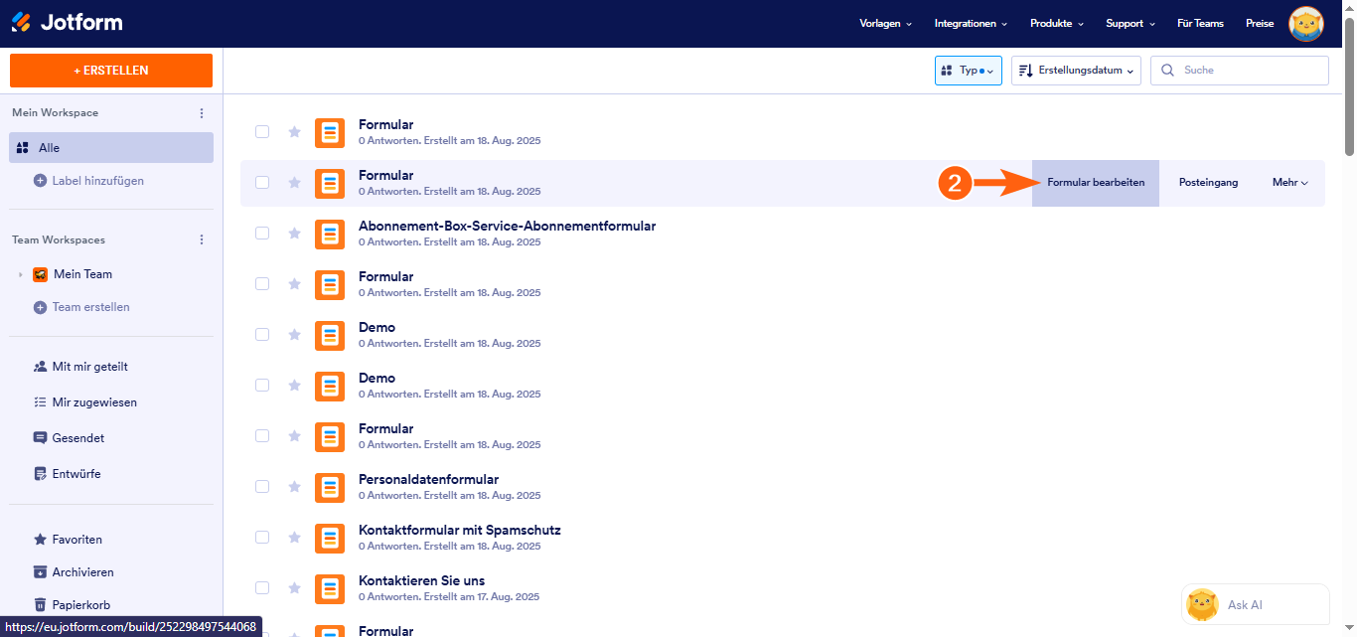The width and height of the screenshot is (1357, 637).
Task: Click the Formular bearbeiten button
Action: point(1096,183)
